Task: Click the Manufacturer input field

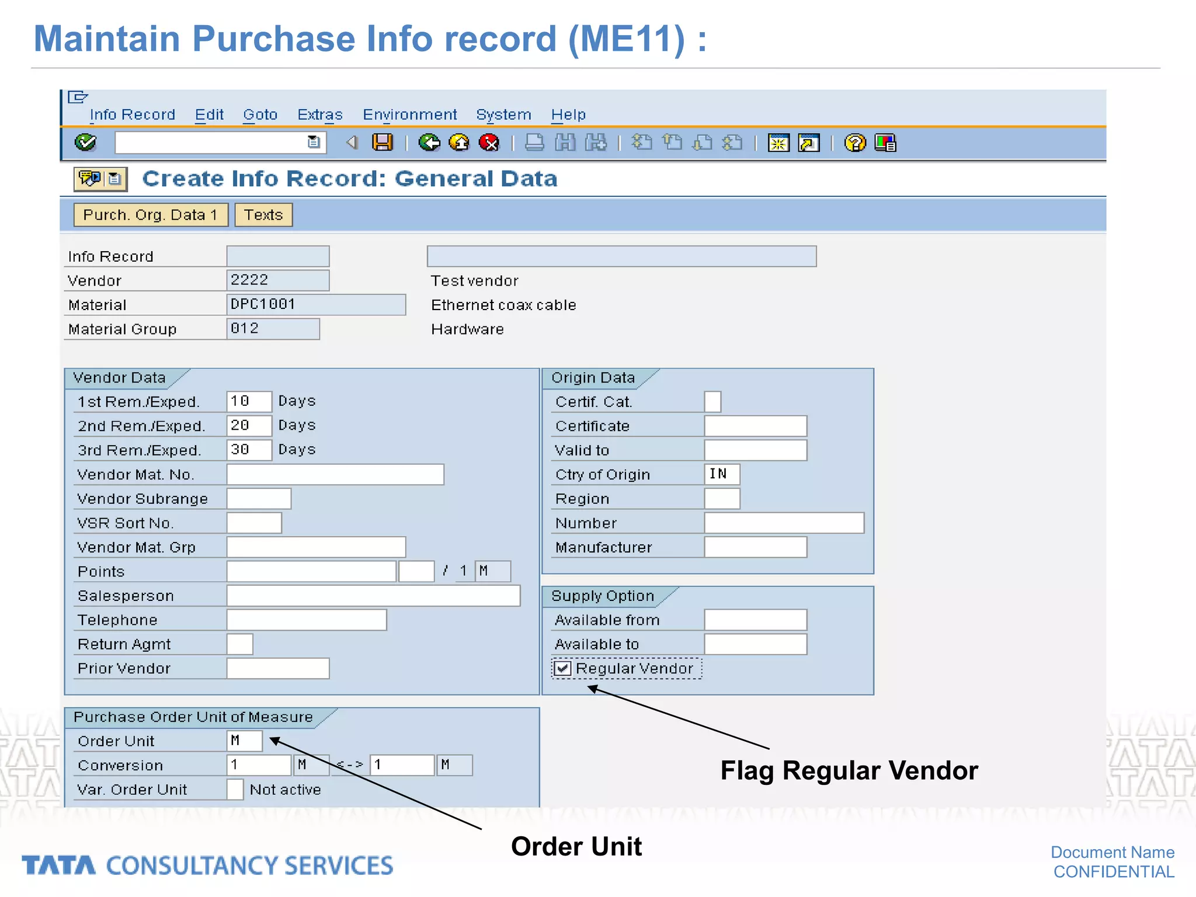Action: tap(756, 547)
